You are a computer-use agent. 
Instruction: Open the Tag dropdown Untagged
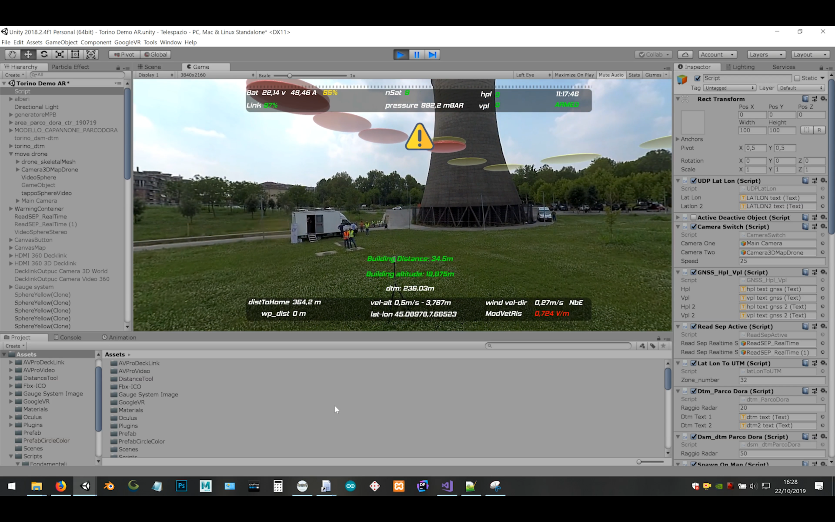pos(729,88)
